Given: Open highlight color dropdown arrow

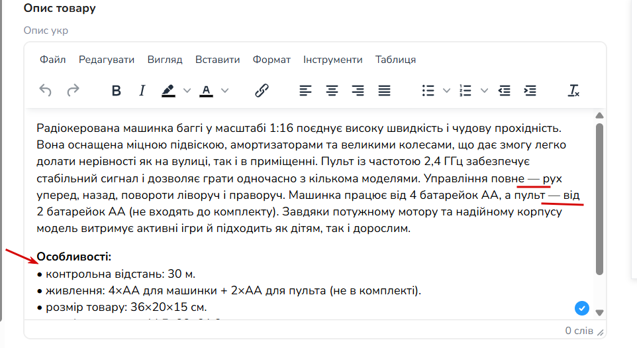Looking at the screenshot, I should 187,90.
